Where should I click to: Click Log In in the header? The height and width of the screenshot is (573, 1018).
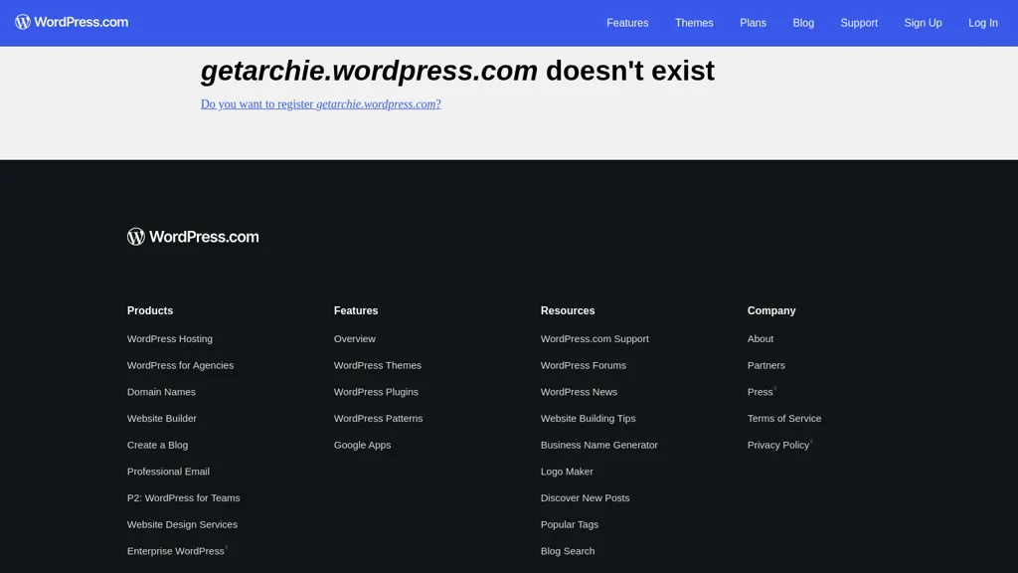click(982, 23)
